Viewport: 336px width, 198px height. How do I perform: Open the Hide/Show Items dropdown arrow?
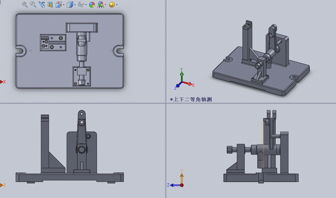86,5
